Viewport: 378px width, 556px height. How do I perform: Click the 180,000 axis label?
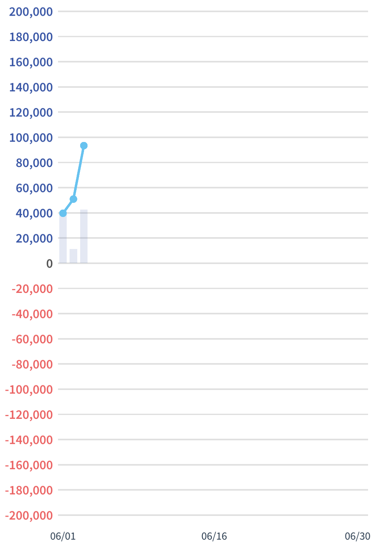[x=31, y=37]
